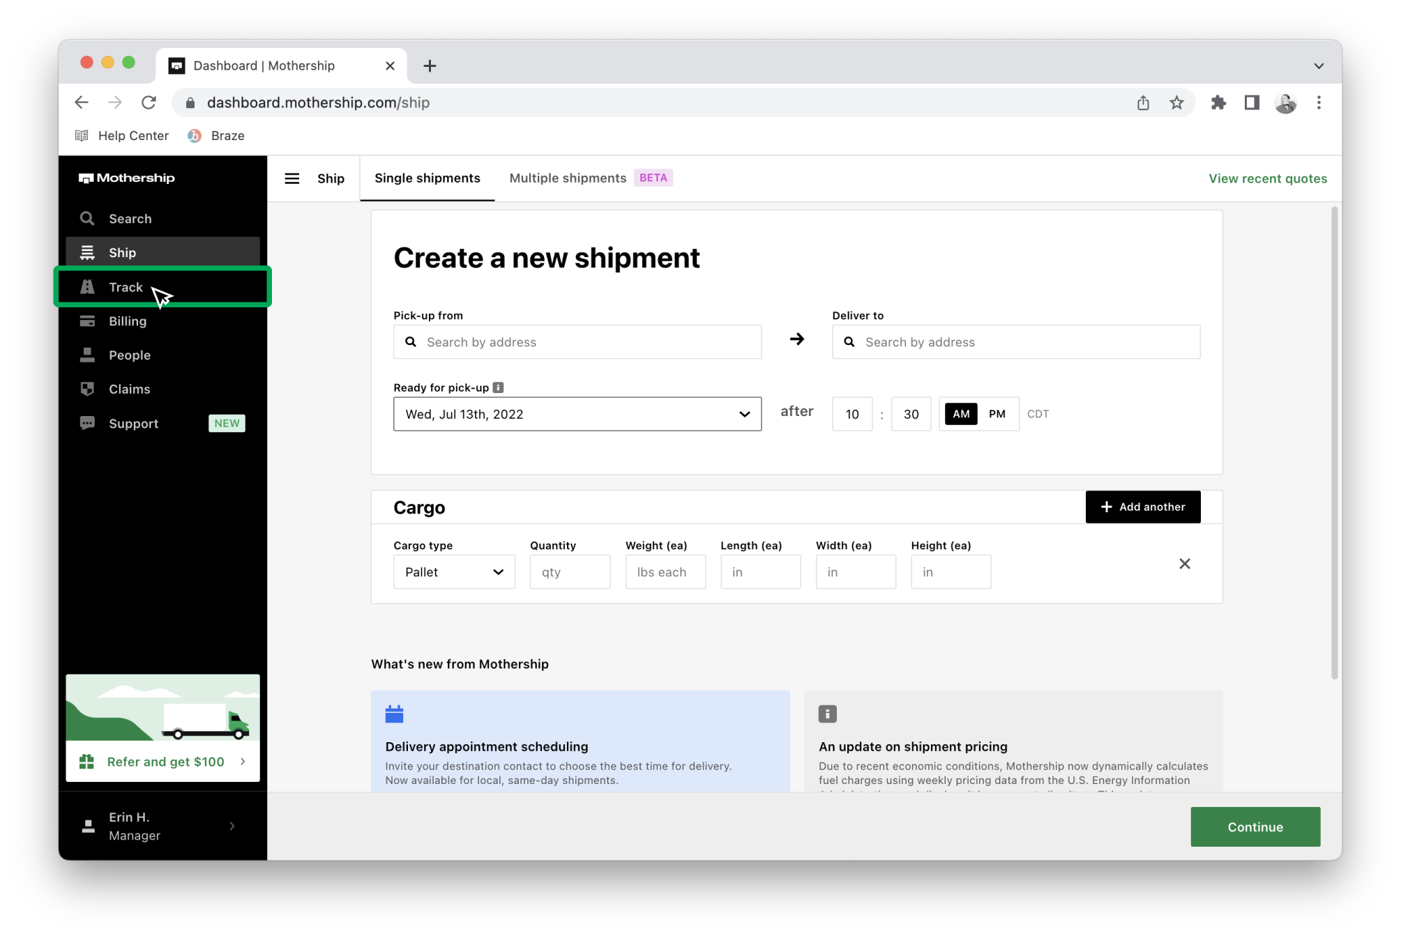Open Help Center bookmark
This screenshot has height=938, width=1401.
coord(122,136)
